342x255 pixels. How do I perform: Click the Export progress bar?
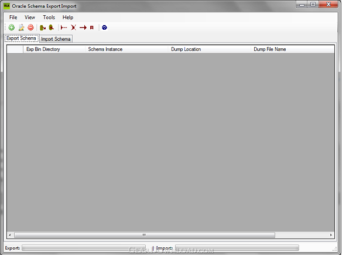point(84,248)
